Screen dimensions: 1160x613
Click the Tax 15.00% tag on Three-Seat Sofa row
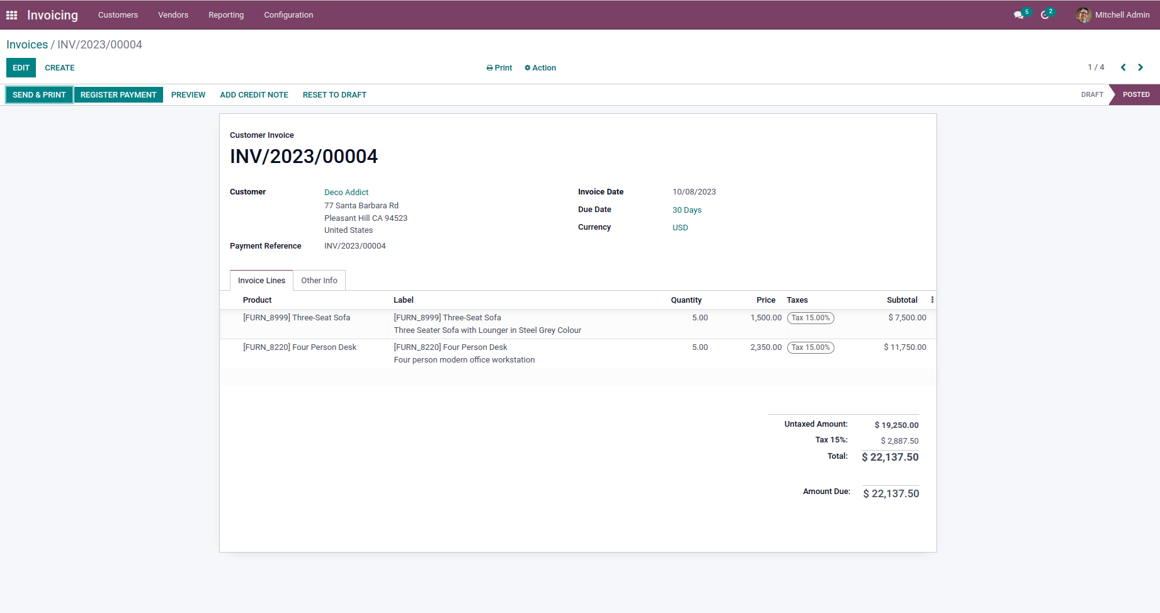pos(810,318)
